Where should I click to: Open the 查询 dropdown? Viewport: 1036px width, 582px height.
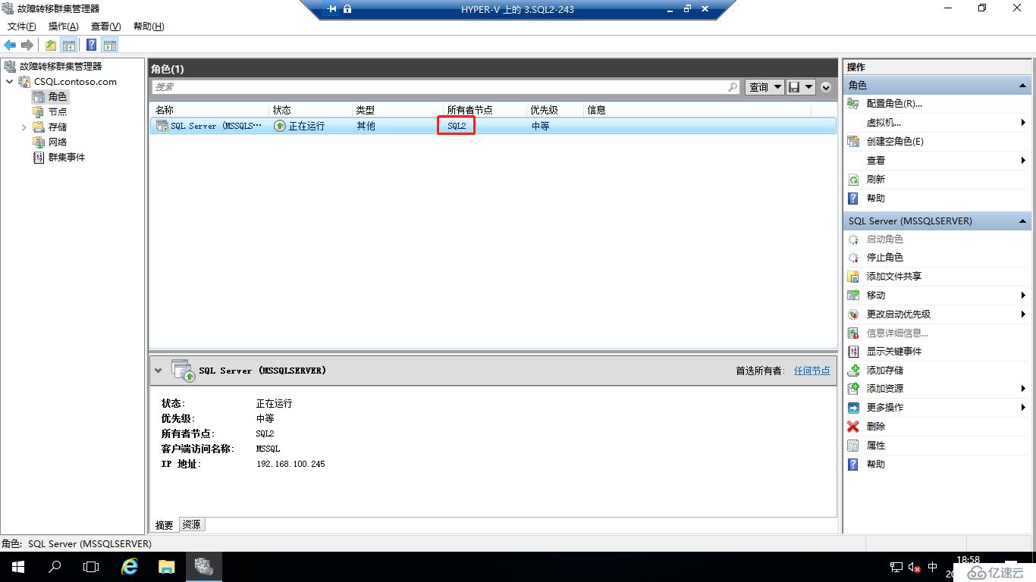(764, 87)
